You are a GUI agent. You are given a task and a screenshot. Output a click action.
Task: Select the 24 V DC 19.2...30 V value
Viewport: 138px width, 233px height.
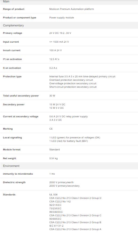[x=60, y=33]
